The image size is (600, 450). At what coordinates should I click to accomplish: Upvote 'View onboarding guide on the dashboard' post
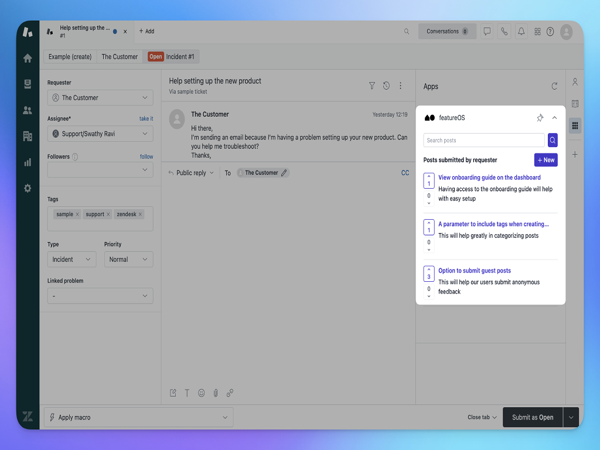pyautogui.click(x=428, y=178)
